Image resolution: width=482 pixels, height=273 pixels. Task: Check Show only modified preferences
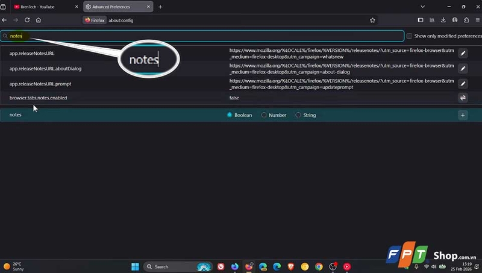click(x=410, y=36)
